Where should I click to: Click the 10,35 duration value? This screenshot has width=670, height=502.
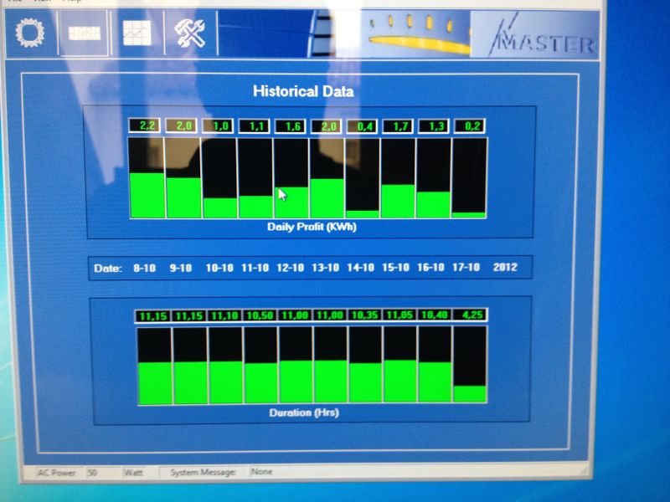coord(364,315)
